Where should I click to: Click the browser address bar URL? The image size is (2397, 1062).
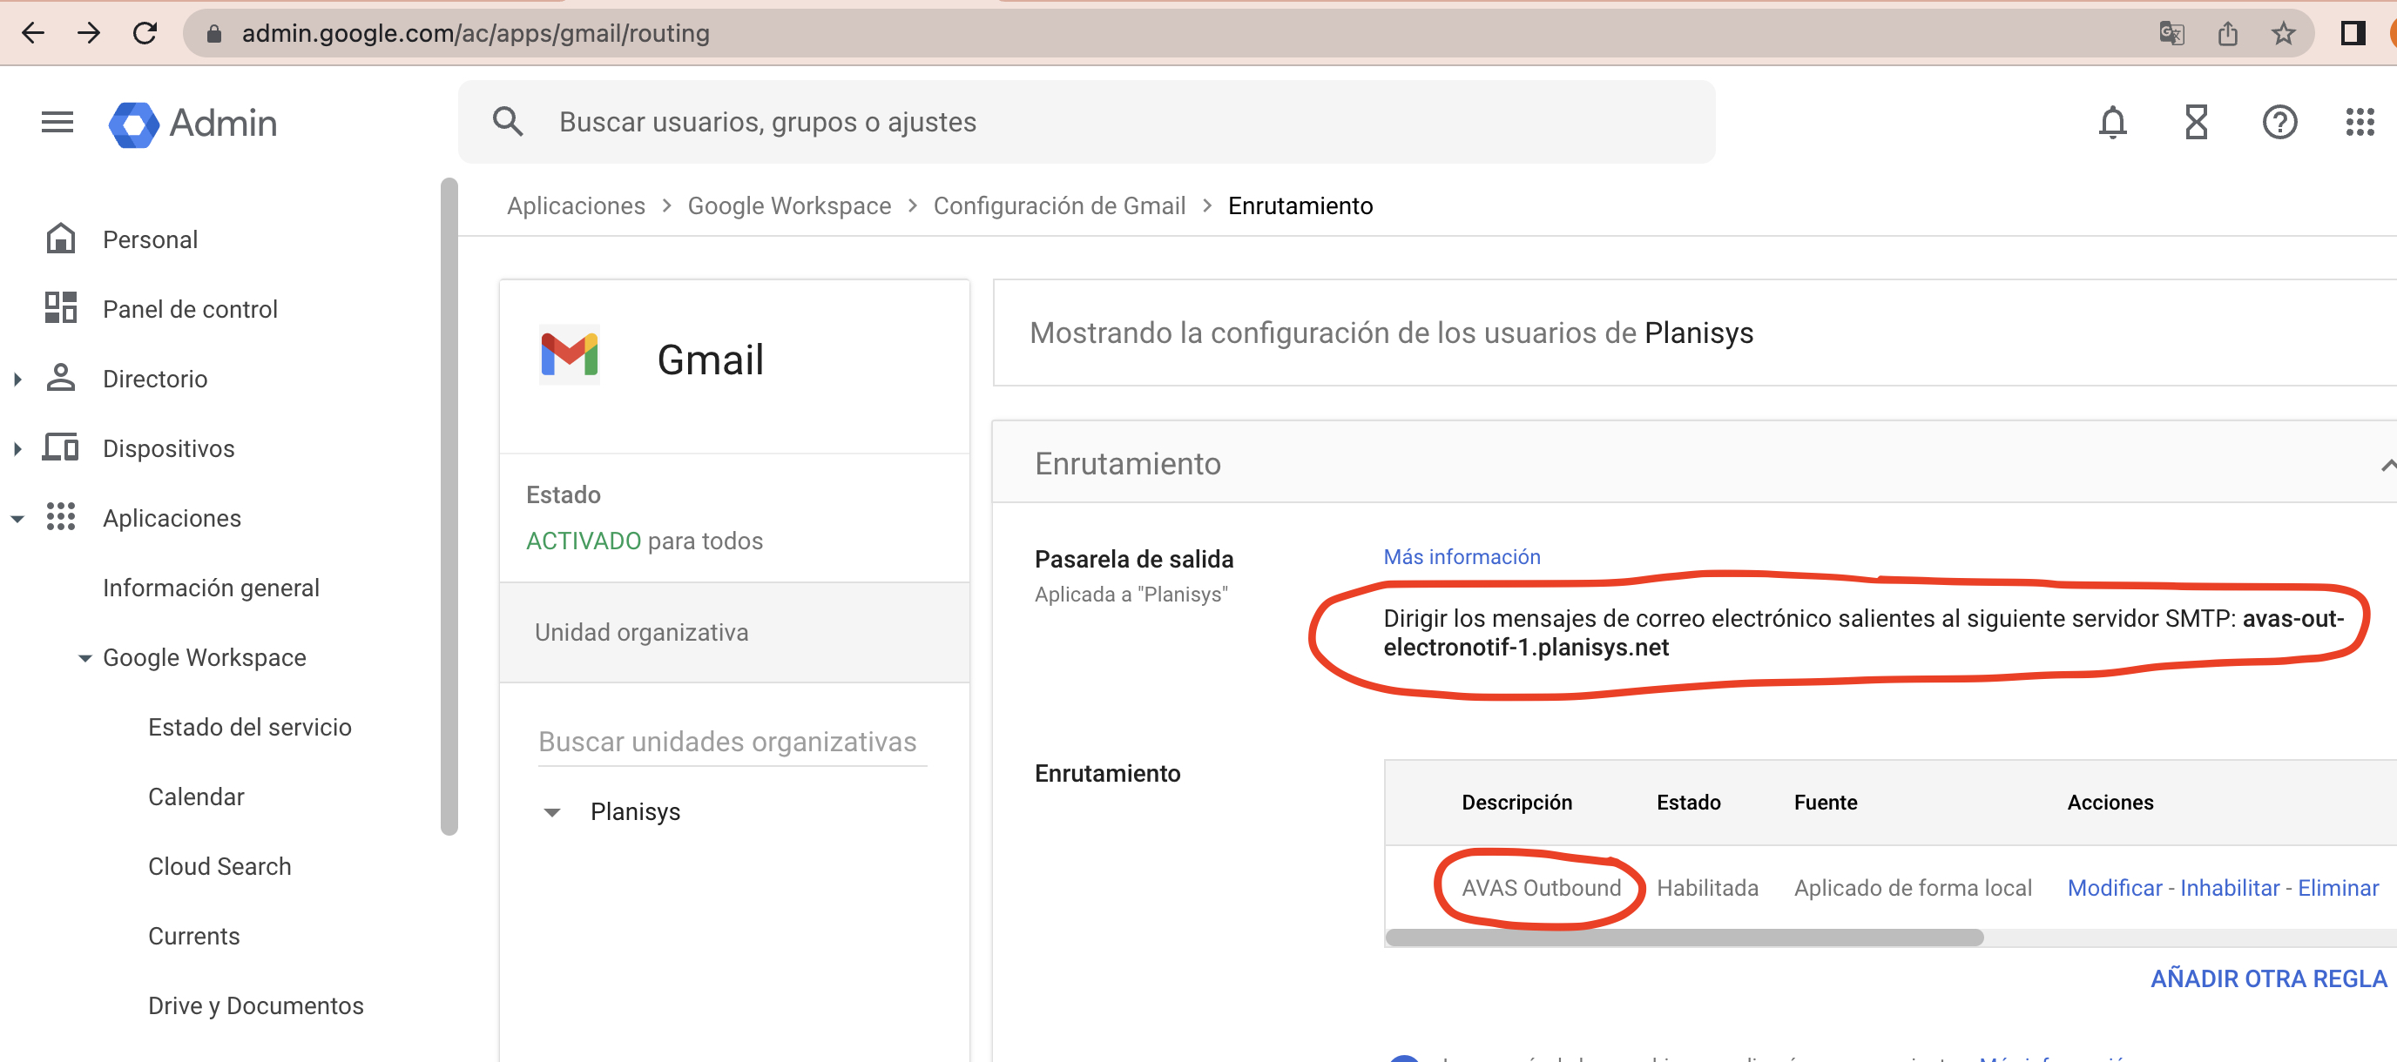tap(476, 35)
